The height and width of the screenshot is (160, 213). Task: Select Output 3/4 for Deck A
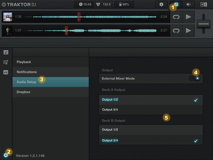pyautogui.click(x=151, y=110)
